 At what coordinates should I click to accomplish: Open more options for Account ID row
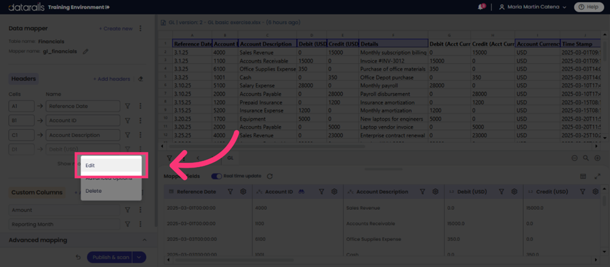tap(140, 121)
